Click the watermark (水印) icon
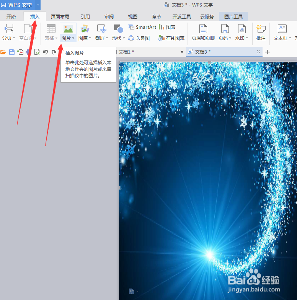 242,29
